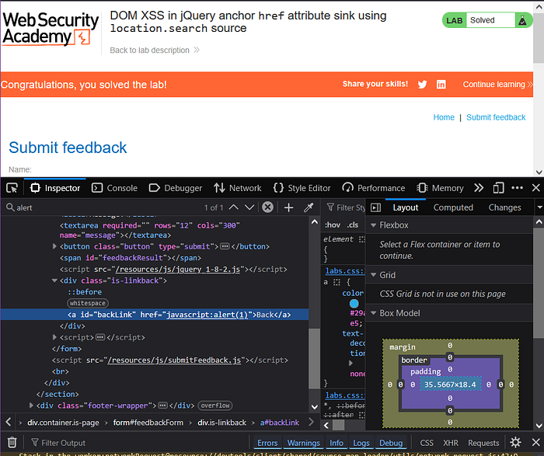Open the jquery_1-8-2.js script link
Viewport: 544px width, 456px height.
pos(178,269)
